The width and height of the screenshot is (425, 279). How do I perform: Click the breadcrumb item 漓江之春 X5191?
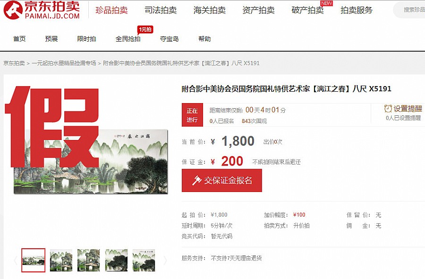pos(181,63)
